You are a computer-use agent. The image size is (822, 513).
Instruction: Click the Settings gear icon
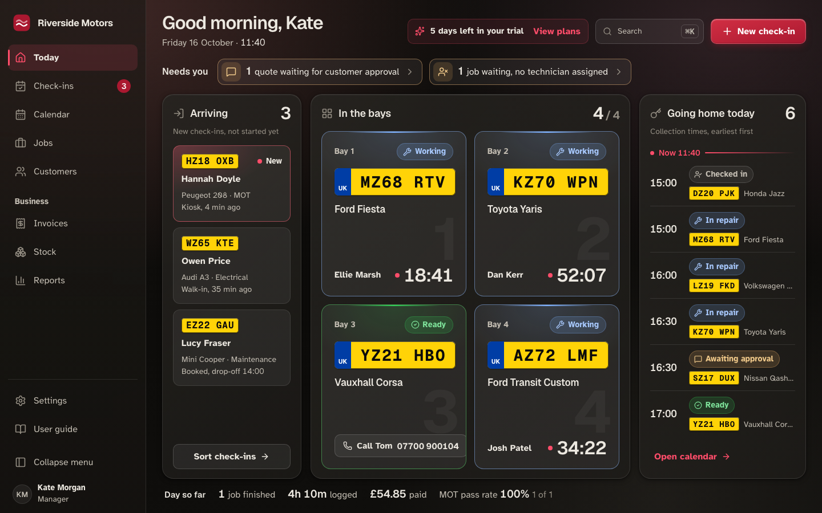pos(21,401)
